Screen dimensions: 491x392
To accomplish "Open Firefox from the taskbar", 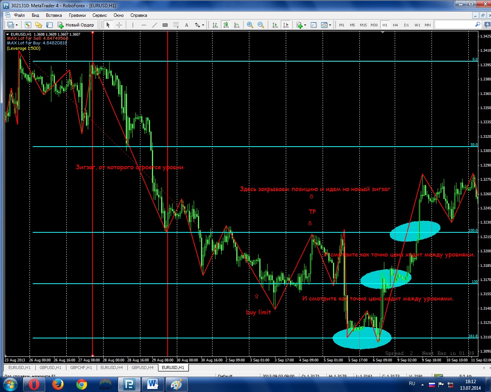I will click(58, 384).
